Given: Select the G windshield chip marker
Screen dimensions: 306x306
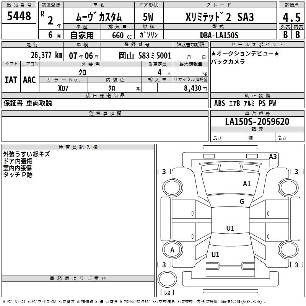Looking at the screenshot, I should tap(242, 202).
